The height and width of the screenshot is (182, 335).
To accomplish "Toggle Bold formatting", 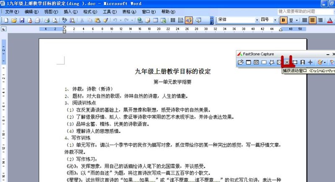I will (283, 20).
